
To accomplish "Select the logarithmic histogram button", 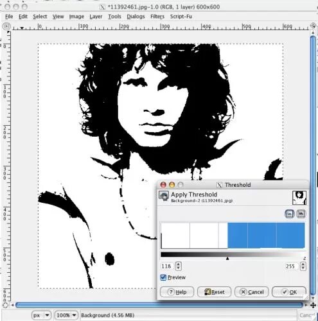I will (301, 214).
